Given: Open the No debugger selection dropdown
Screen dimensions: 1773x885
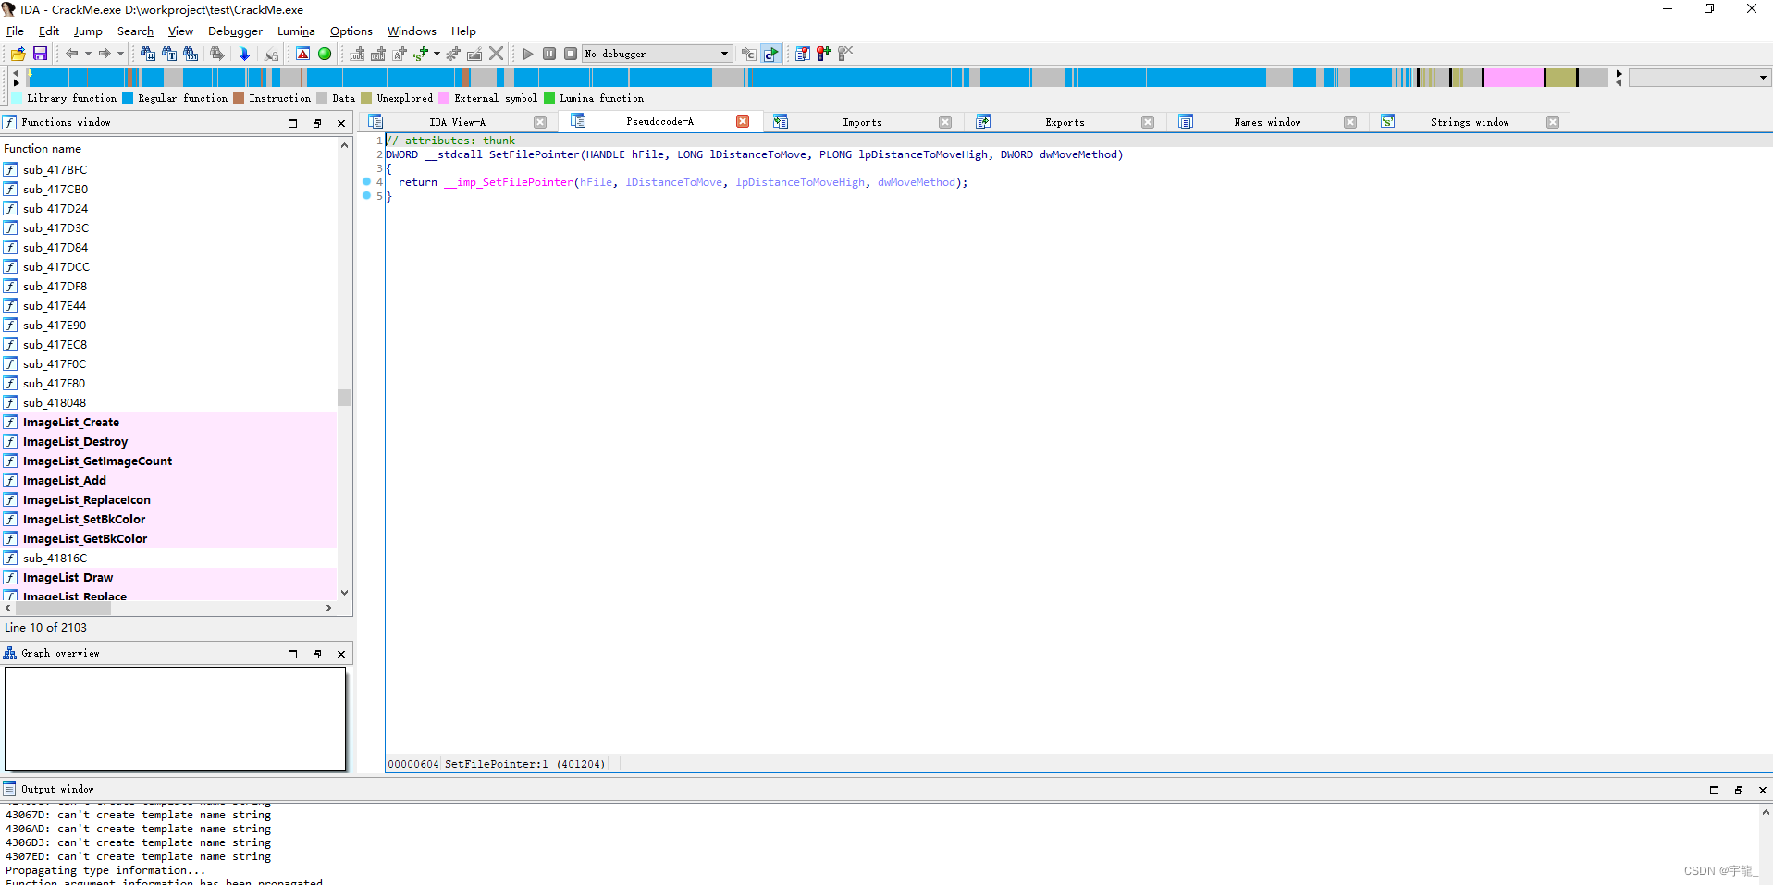Looking at the screenshot, I should click(x=658, y=54).
